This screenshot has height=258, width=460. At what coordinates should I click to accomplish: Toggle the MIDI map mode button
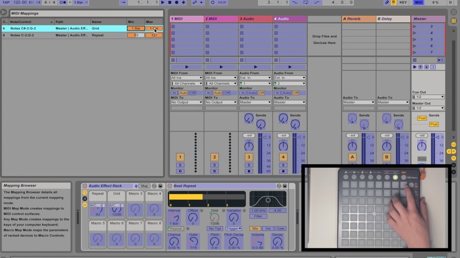pyautogui.click(x=419, y=3)
